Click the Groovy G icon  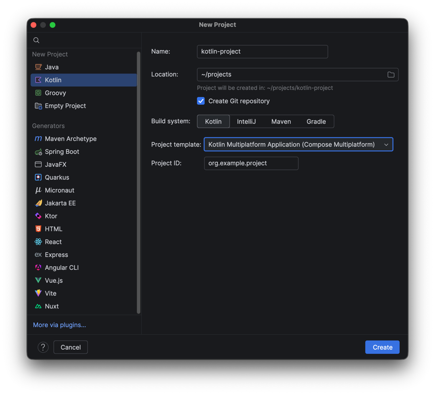pos(38,93)
